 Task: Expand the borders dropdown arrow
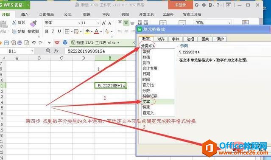click(72, 31)
